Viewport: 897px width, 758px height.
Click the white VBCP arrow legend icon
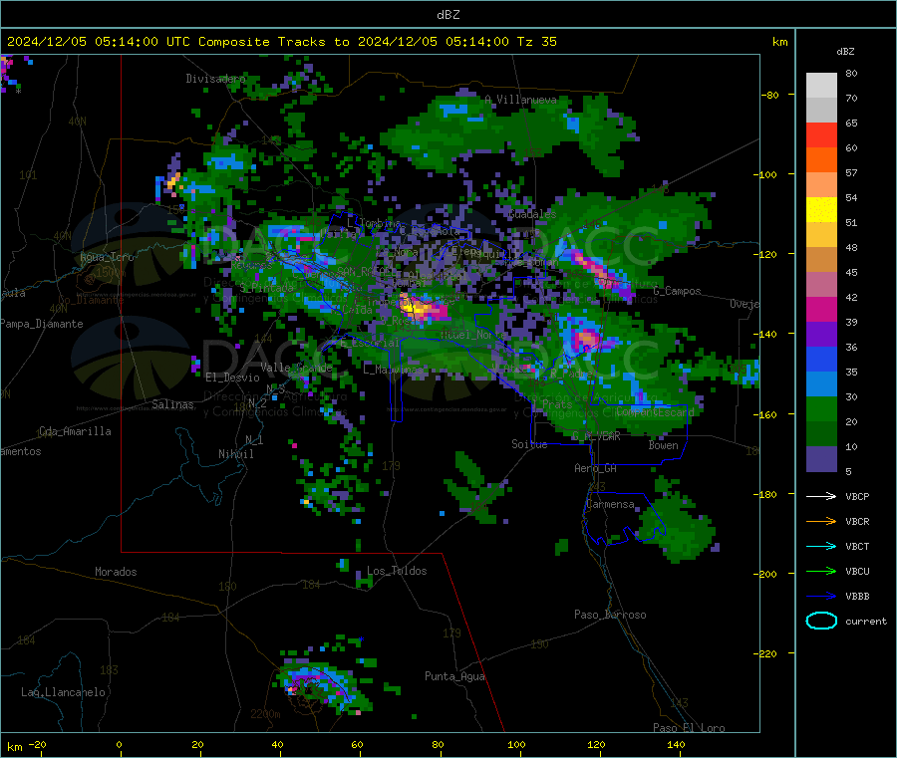(x=821, y=496)
